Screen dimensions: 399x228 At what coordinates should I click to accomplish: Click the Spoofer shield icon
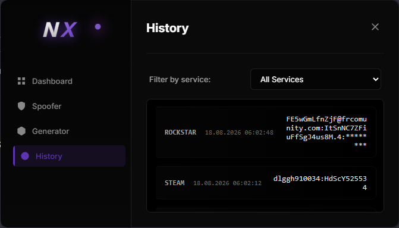pos(21,106)
